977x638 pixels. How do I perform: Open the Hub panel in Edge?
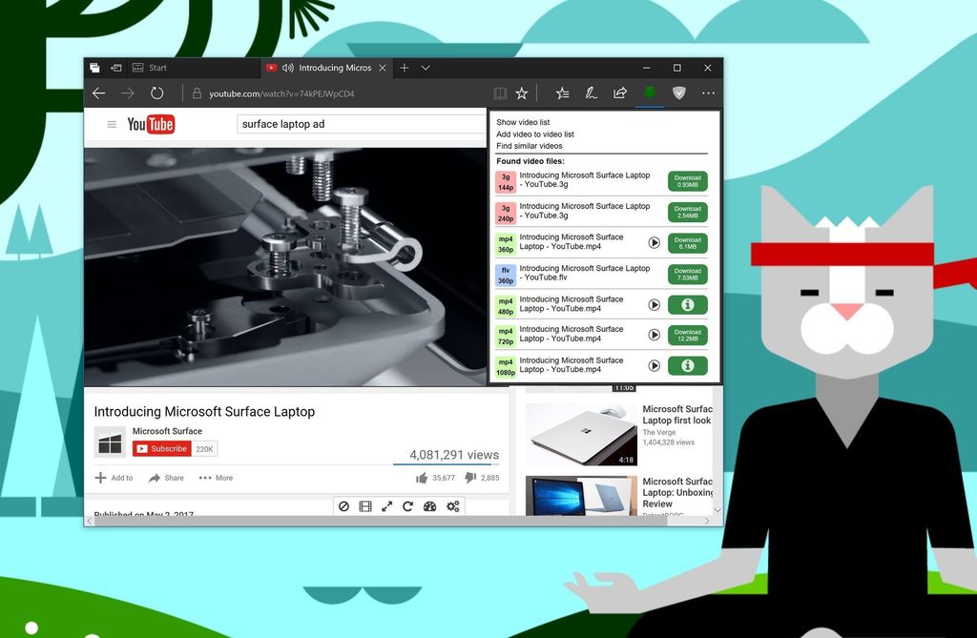563,93
